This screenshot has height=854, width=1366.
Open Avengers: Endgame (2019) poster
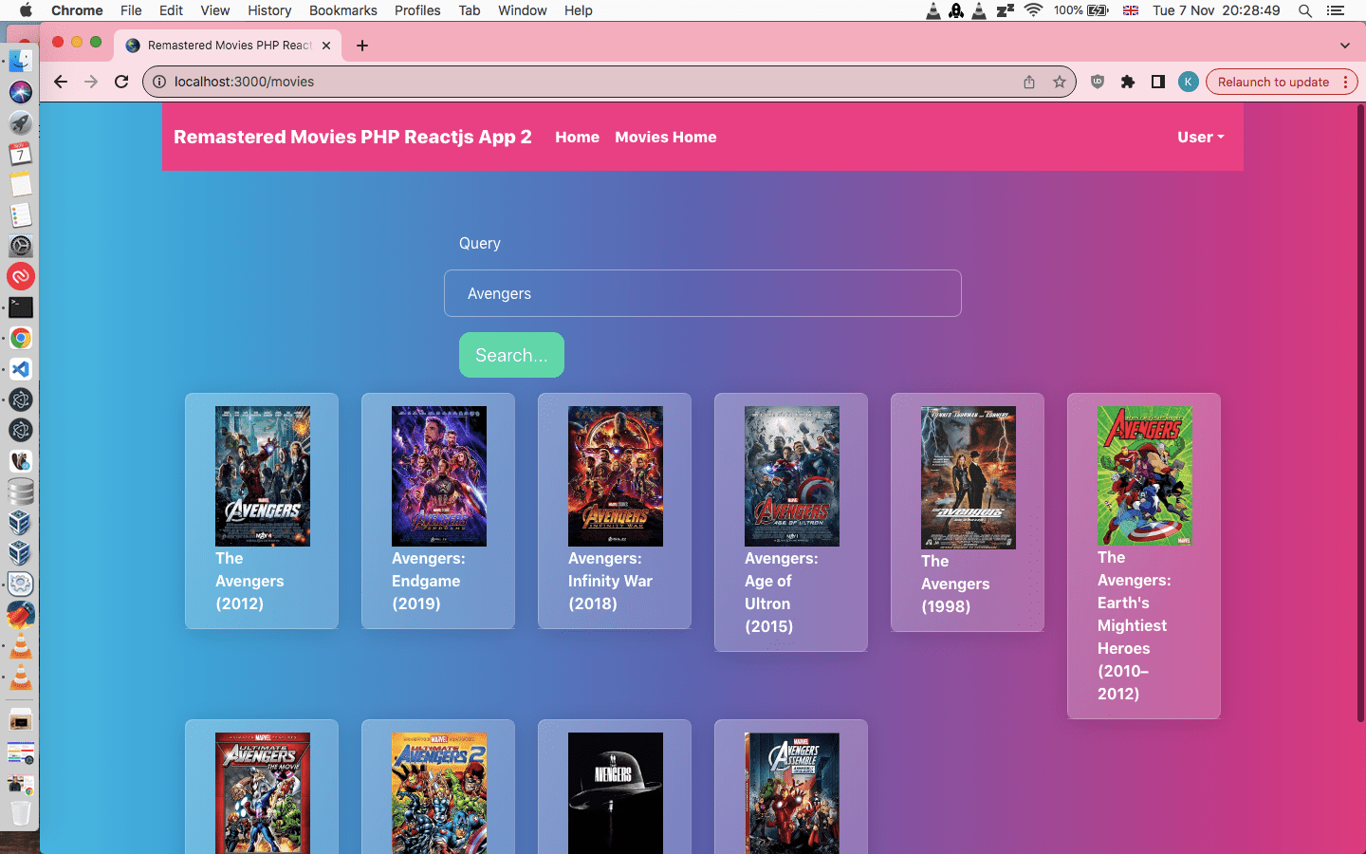click(x=439, y=476)
